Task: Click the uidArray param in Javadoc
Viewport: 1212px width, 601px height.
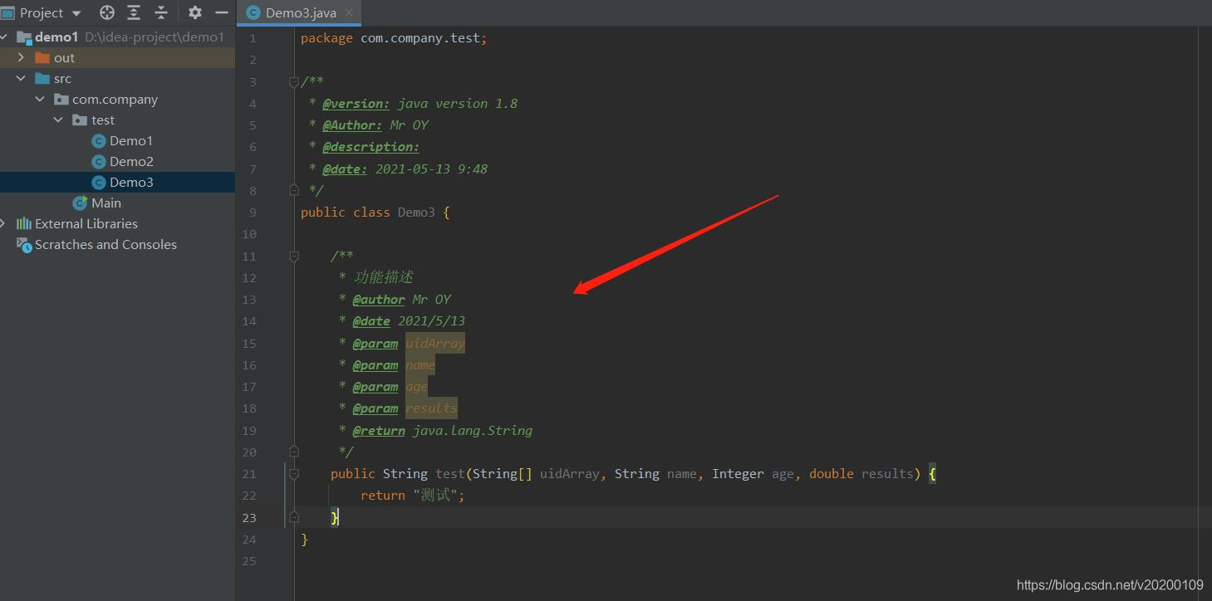Action: click(x=435, y=344)
